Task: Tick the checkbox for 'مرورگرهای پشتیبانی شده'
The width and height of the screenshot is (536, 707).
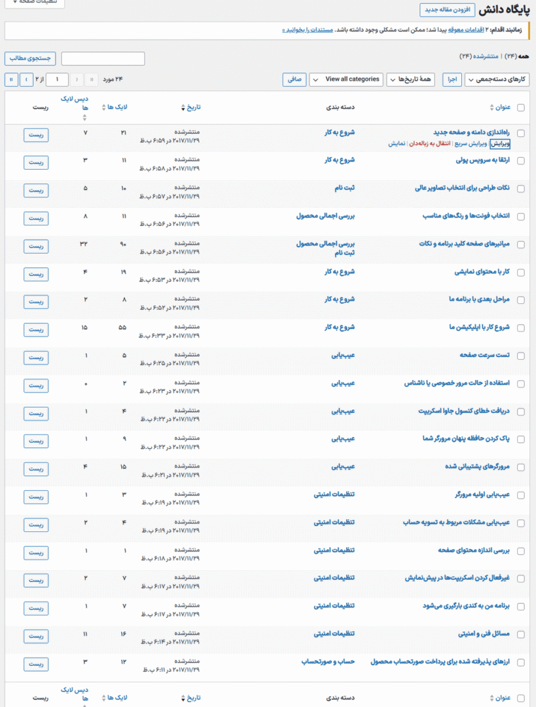Action: (x=521, y=467)
